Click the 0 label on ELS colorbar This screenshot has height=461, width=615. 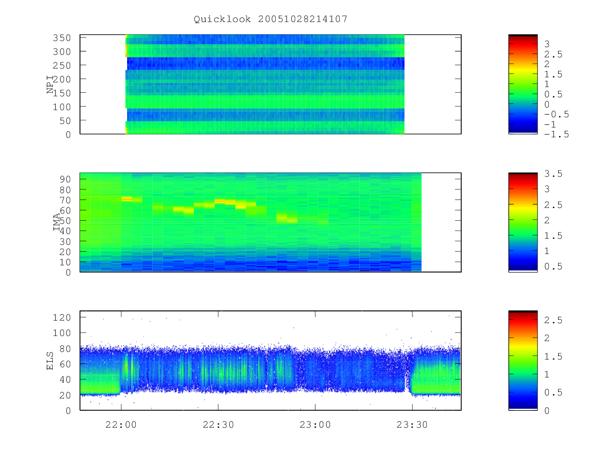click(547, 410)
